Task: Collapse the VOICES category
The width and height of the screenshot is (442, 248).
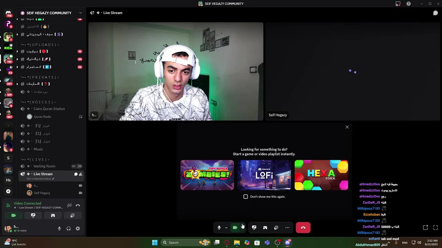Action: 39,102
